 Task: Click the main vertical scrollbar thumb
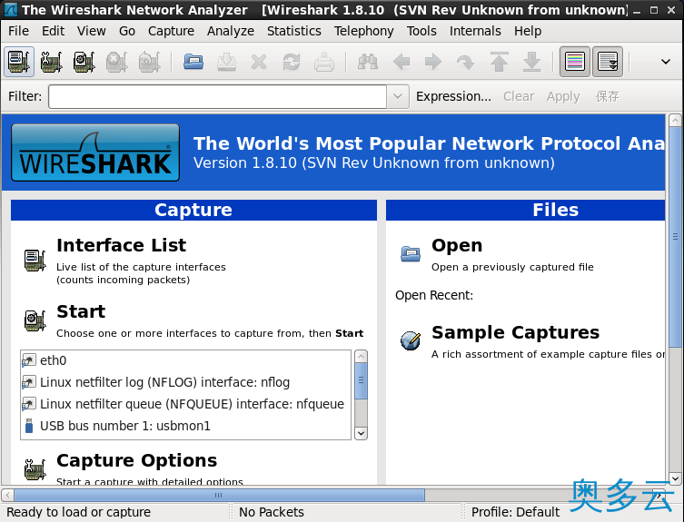tap(675, 237)
